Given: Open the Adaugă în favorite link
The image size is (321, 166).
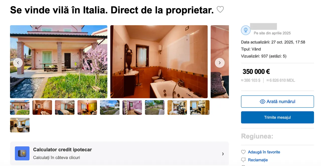Looking at the screenshot, I should (264, 152).
